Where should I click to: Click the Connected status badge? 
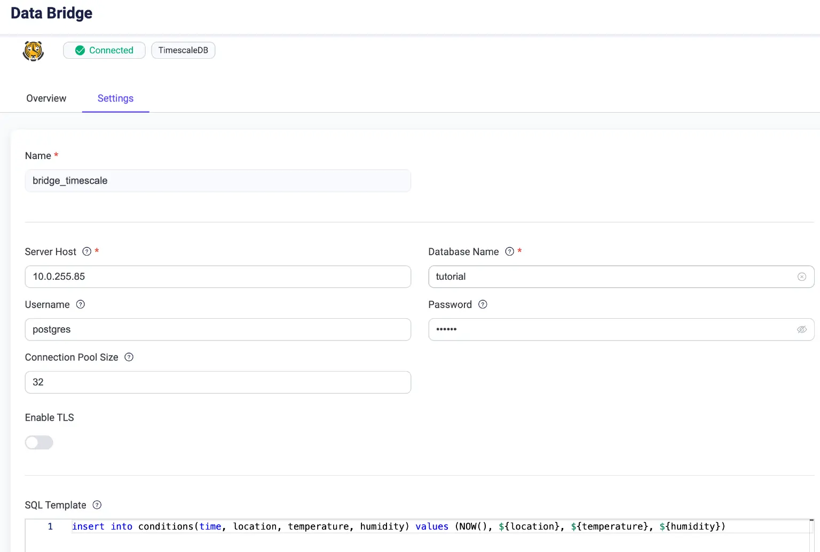105,50
